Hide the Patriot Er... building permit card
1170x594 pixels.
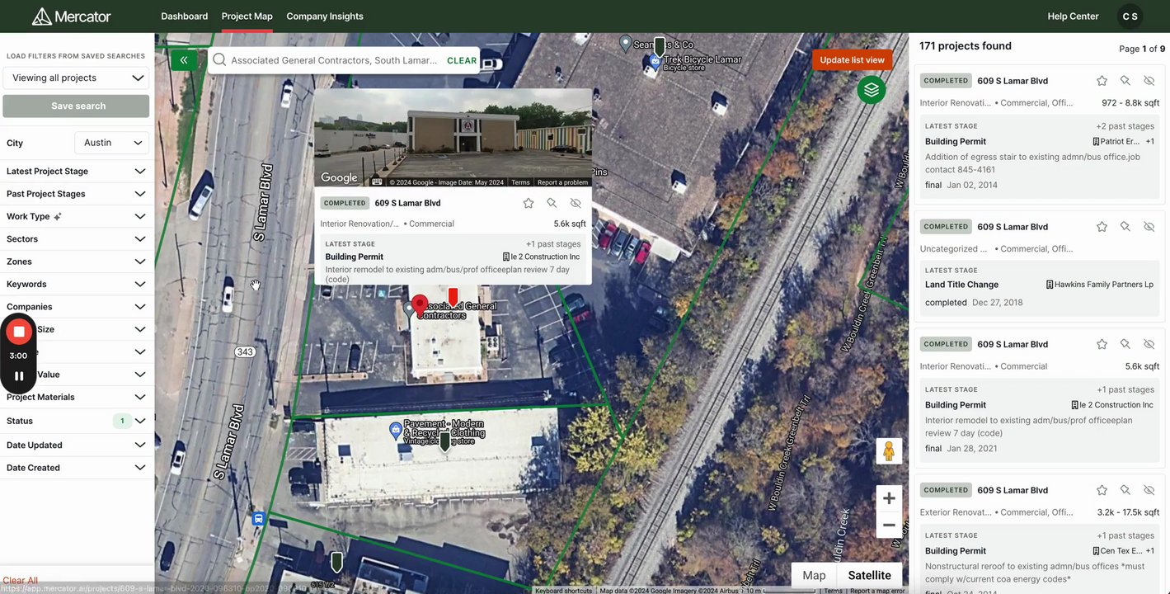coord(1149,81)
